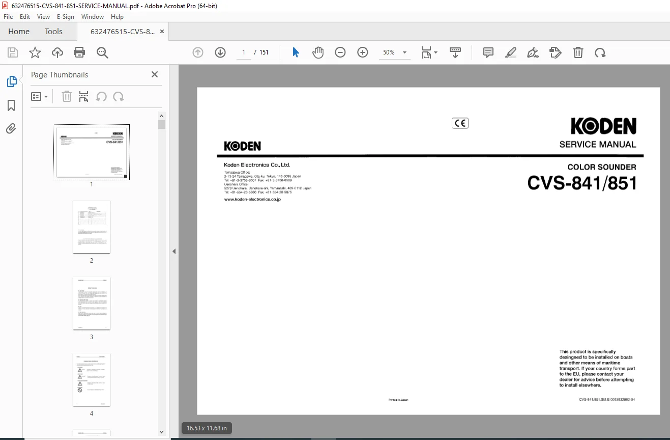Viewport: 670px width, 440px height.
Task: Open the Find text magnifier tool
Action: (x=102, y=52)
